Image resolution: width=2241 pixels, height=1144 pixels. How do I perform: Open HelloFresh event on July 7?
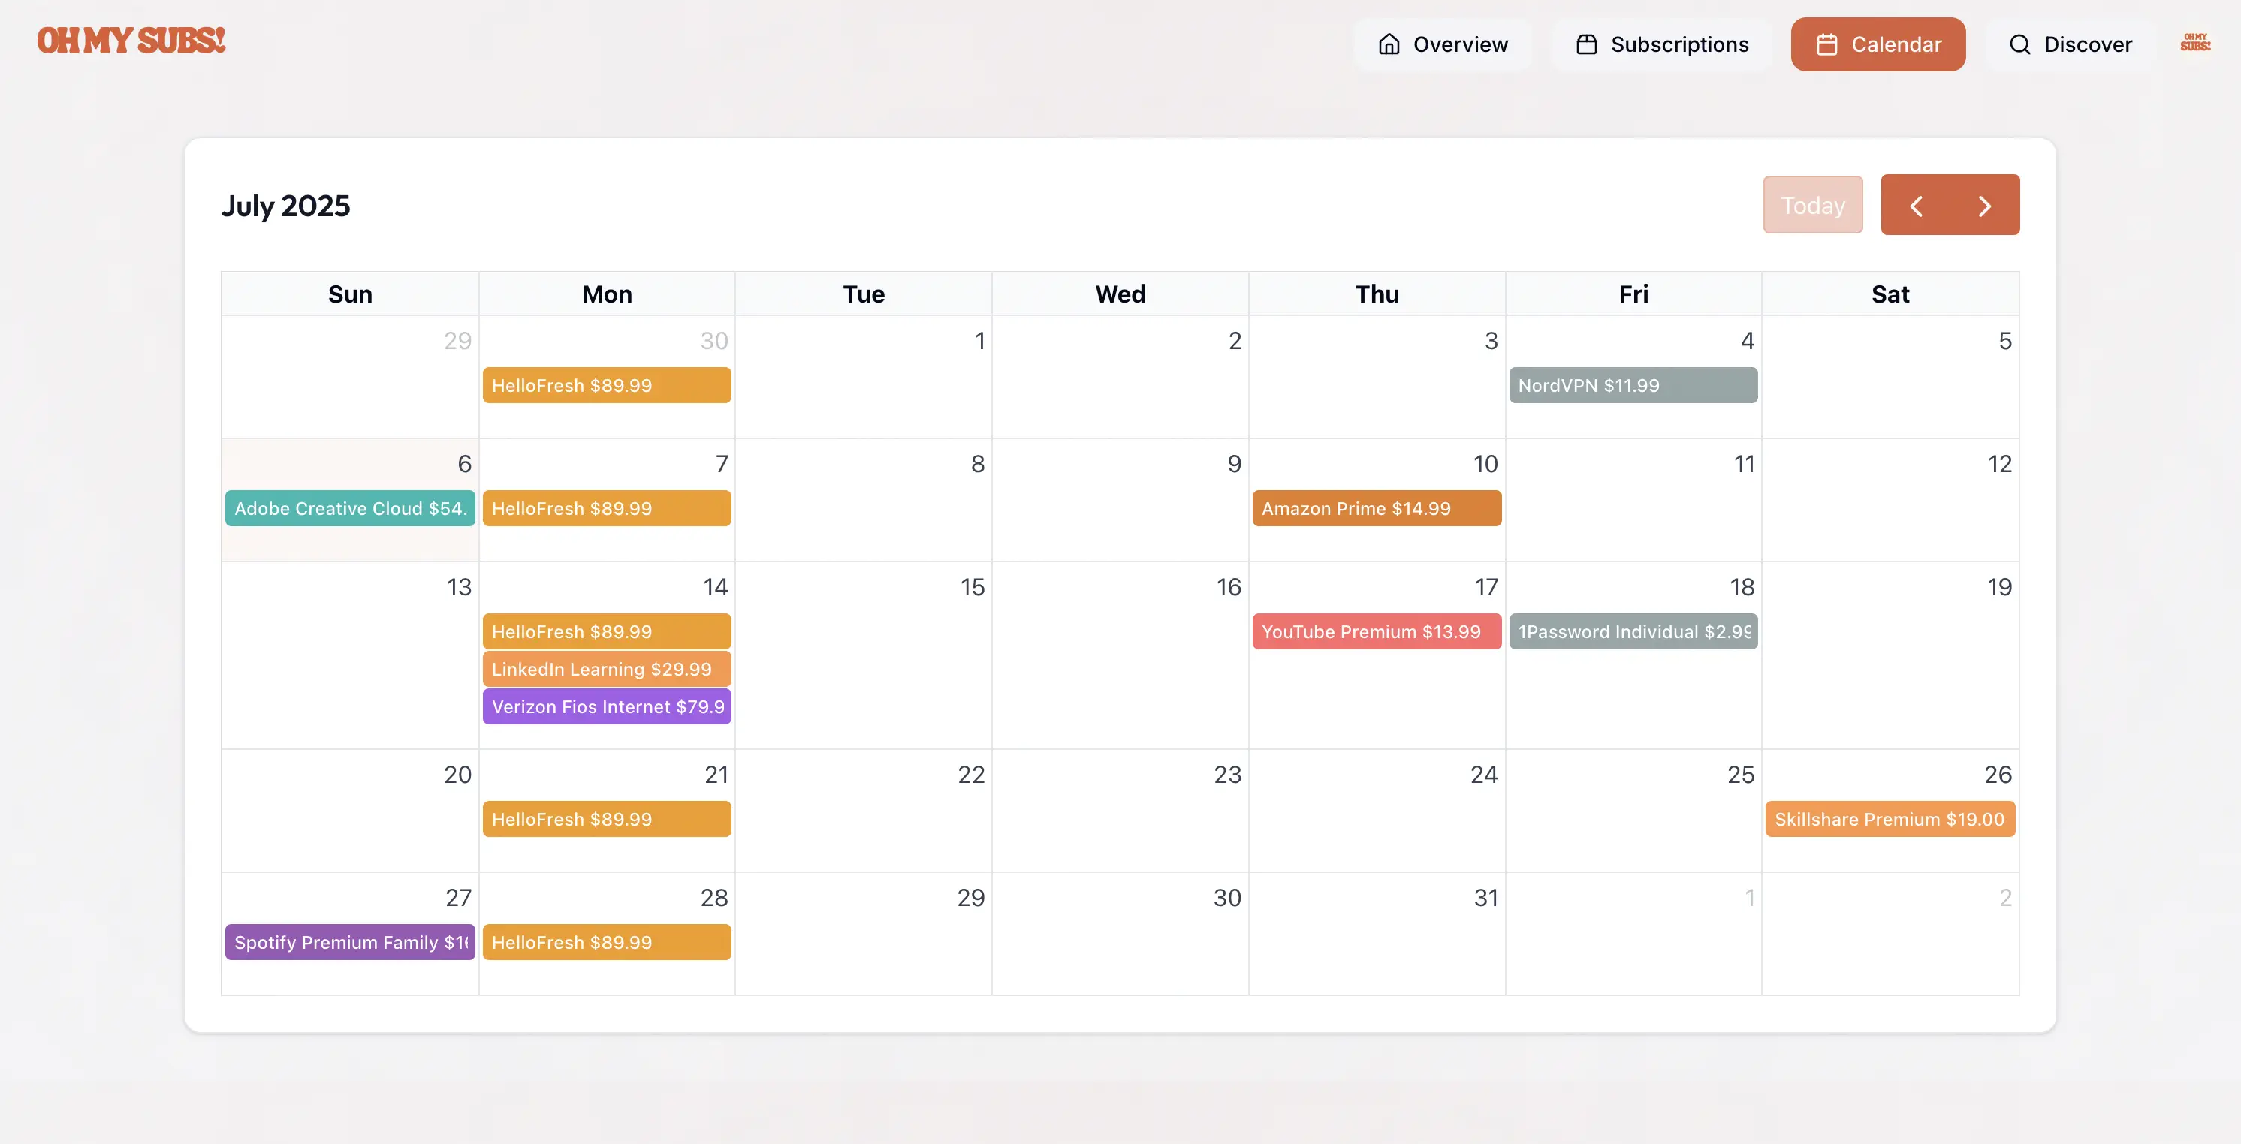[x=606, y=508]
